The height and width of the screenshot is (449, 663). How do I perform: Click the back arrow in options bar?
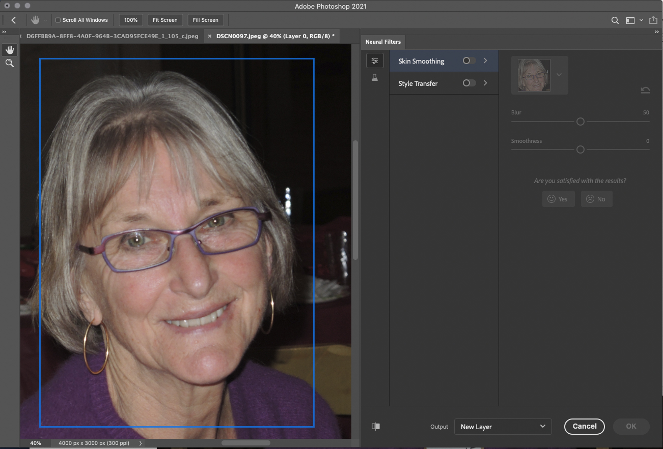coord(14,20)
